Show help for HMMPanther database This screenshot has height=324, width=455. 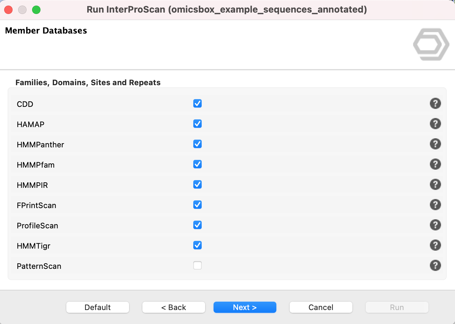[435, 144]
